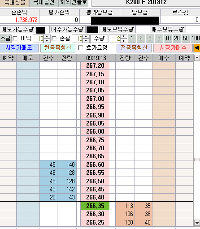Enable the 이익 profit stop checkbox
200x229 pixels.
coord(15,39)
